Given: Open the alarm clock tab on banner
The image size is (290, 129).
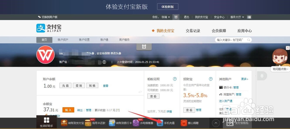Looking at the screenshot, I should tap(144, 47).
